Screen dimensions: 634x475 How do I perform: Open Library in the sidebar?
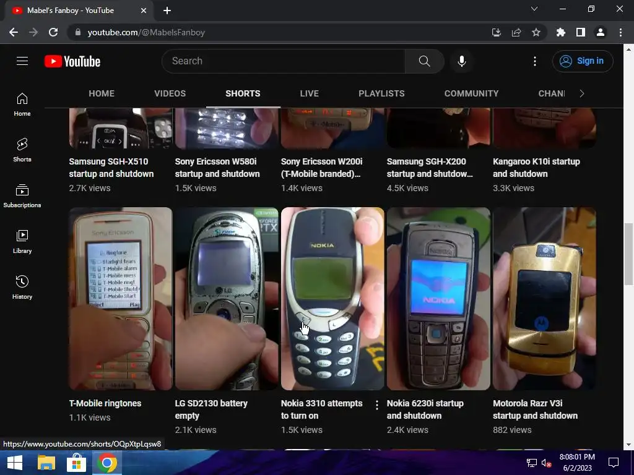22,241
